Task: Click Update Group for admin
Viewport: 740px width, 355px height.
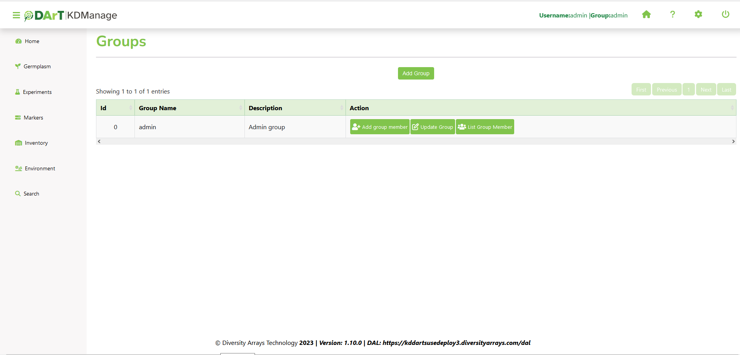Action: point(433,127)
